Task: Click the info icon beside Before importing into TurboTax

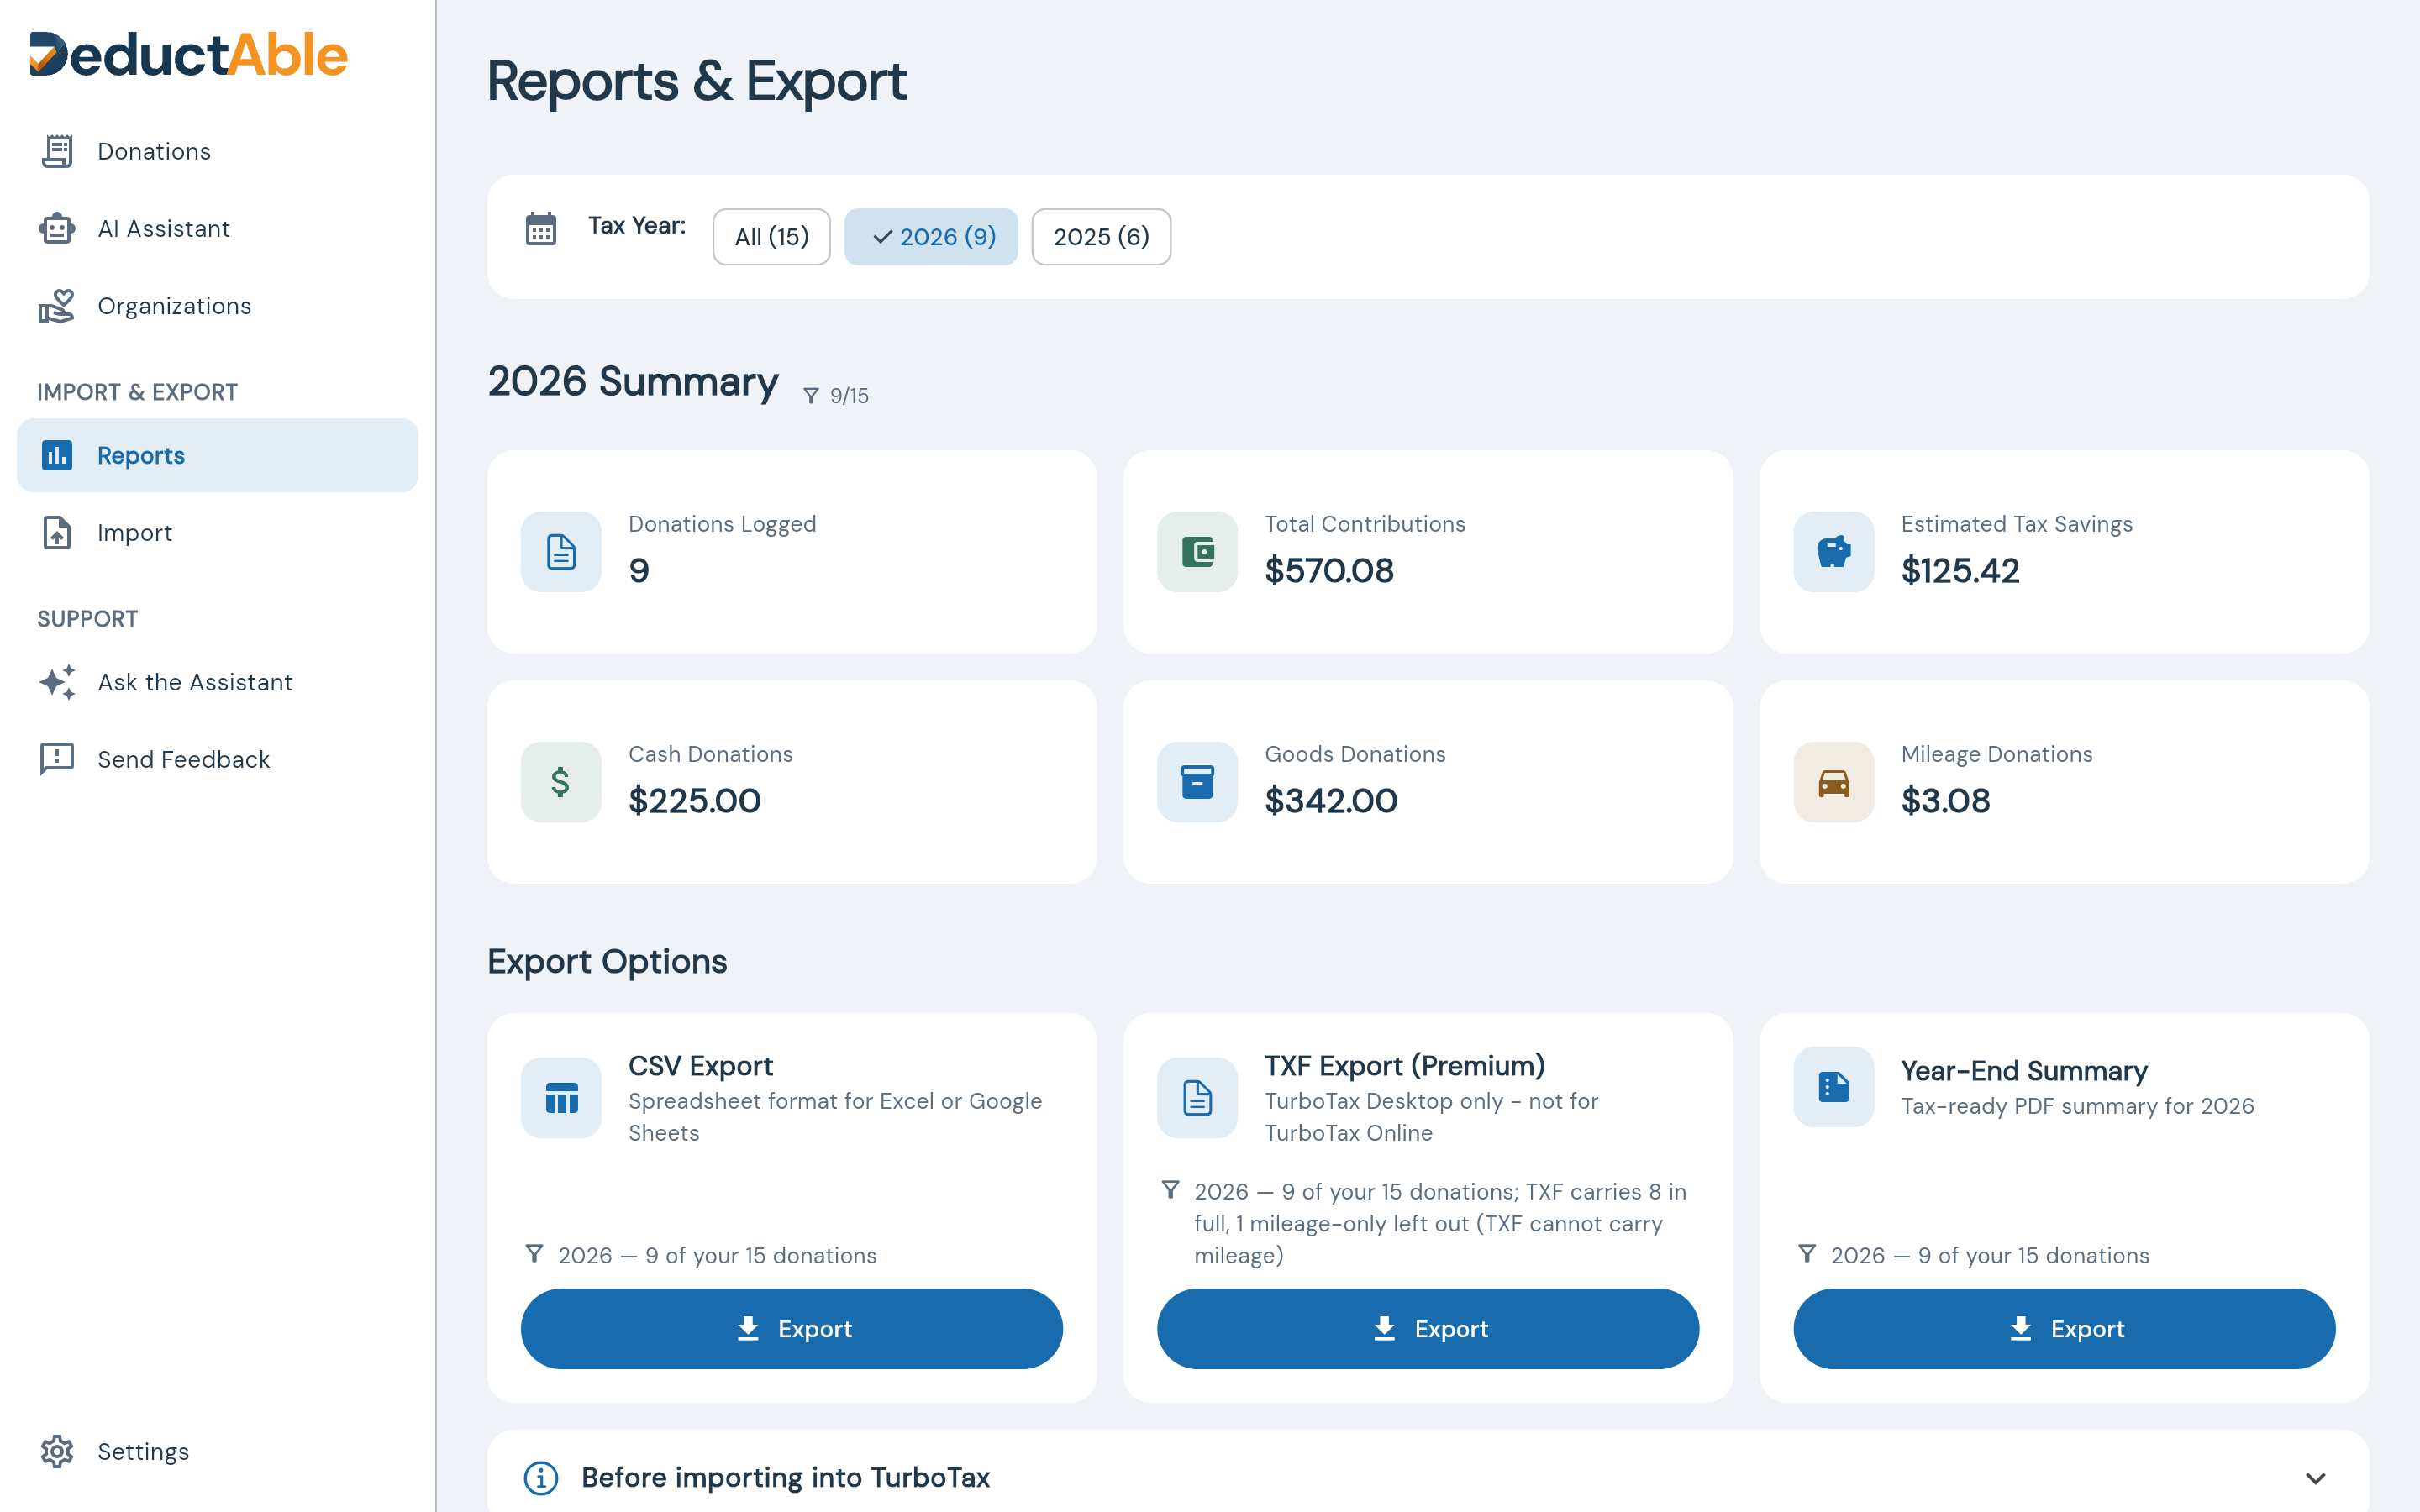Action: [x=541, y=1477]
